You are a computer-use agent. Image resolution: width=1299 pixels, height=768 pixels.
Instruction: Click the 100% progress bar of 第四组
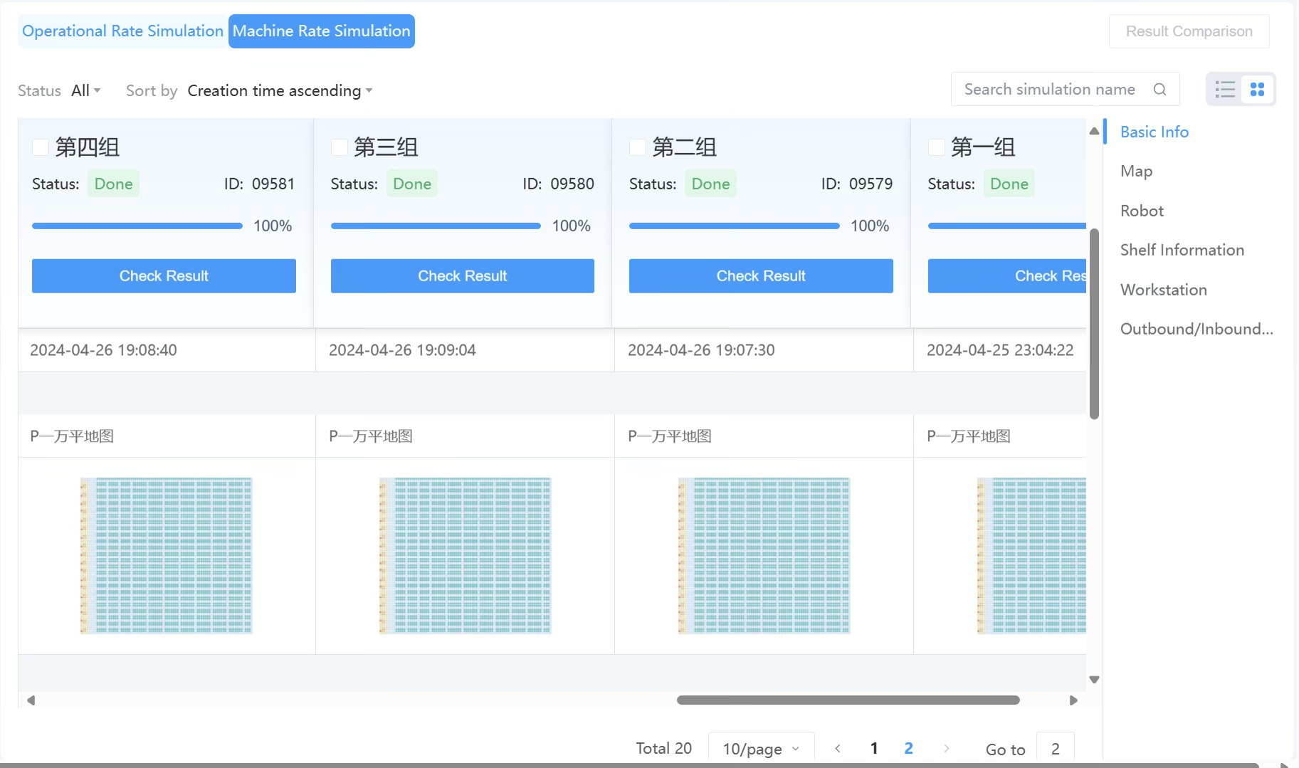(x=136, y=226)
